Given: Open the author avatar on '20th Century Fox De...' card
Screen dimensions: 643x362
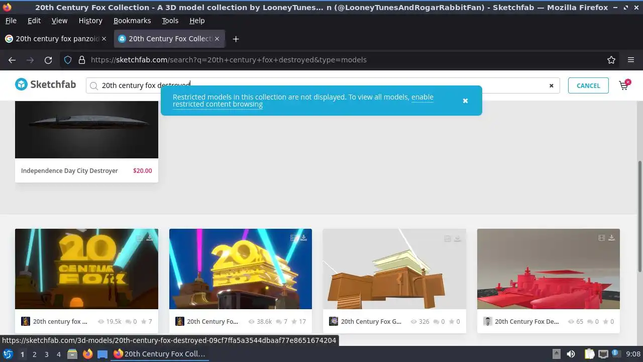Looking at the screenshot, I should pyautogui.click(x=487, y=321).
